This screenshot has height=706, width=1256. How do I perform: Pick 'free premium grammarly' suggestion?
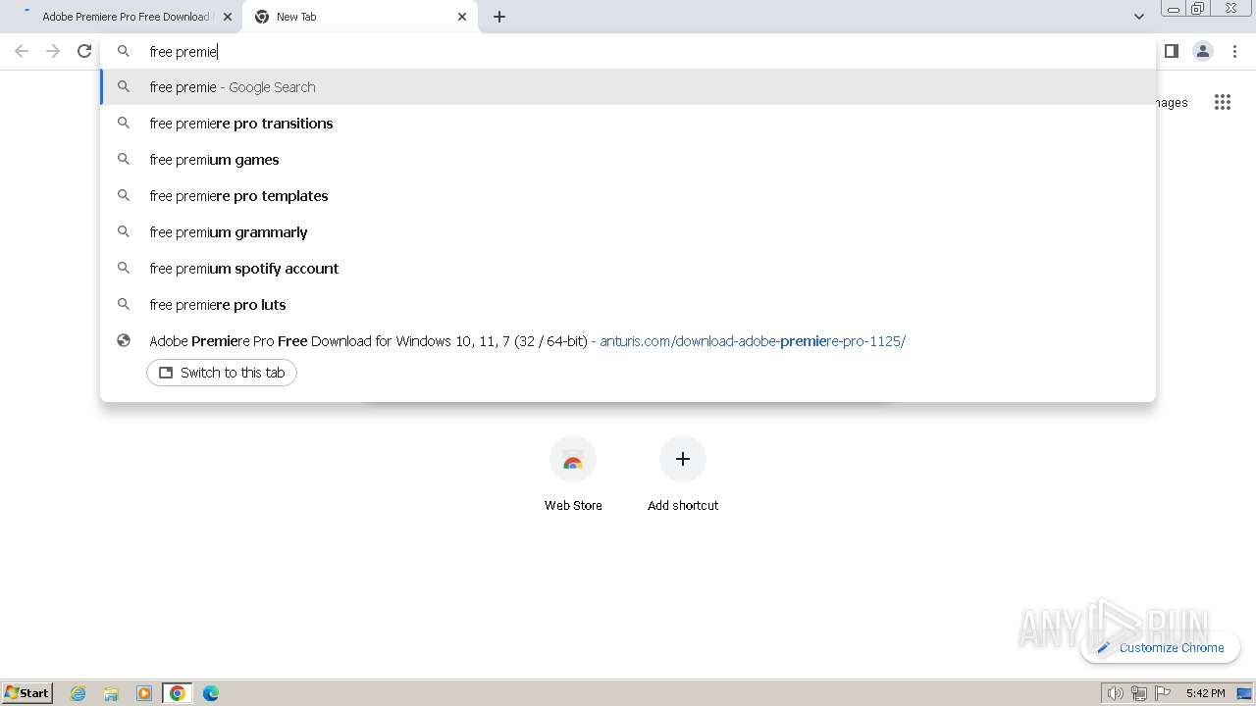coord(628,232)
